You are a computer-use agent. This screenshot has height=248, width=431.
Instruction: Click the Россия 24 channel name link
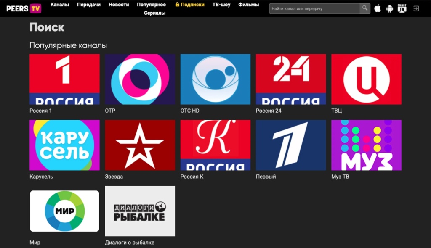click(269, 111)
